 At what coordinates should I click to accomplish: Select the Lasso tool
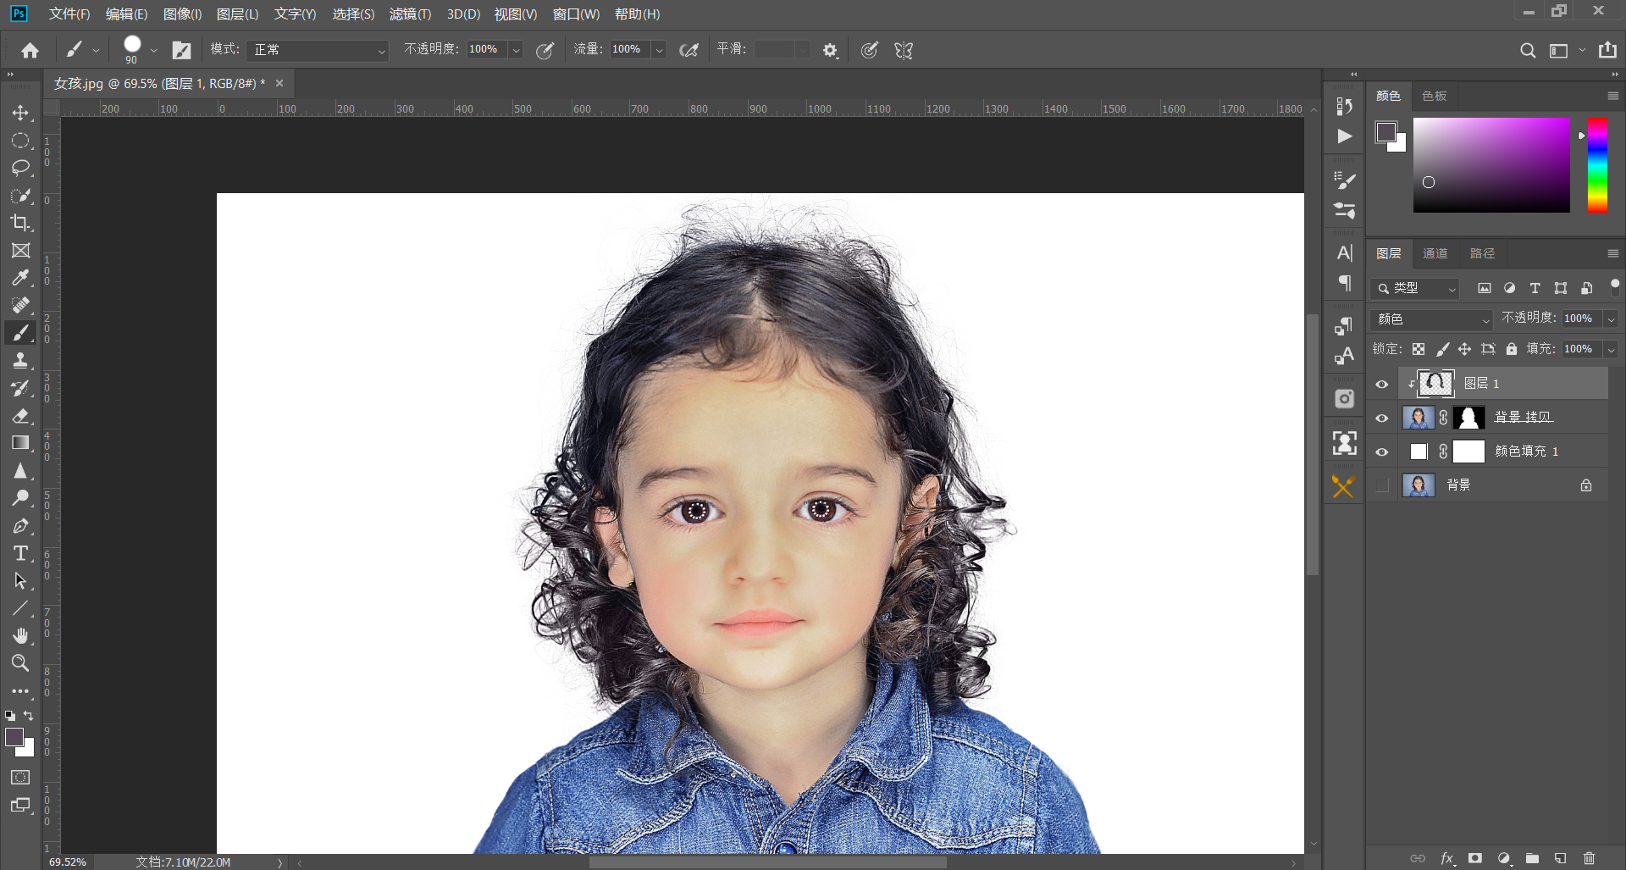coord(20,168)
